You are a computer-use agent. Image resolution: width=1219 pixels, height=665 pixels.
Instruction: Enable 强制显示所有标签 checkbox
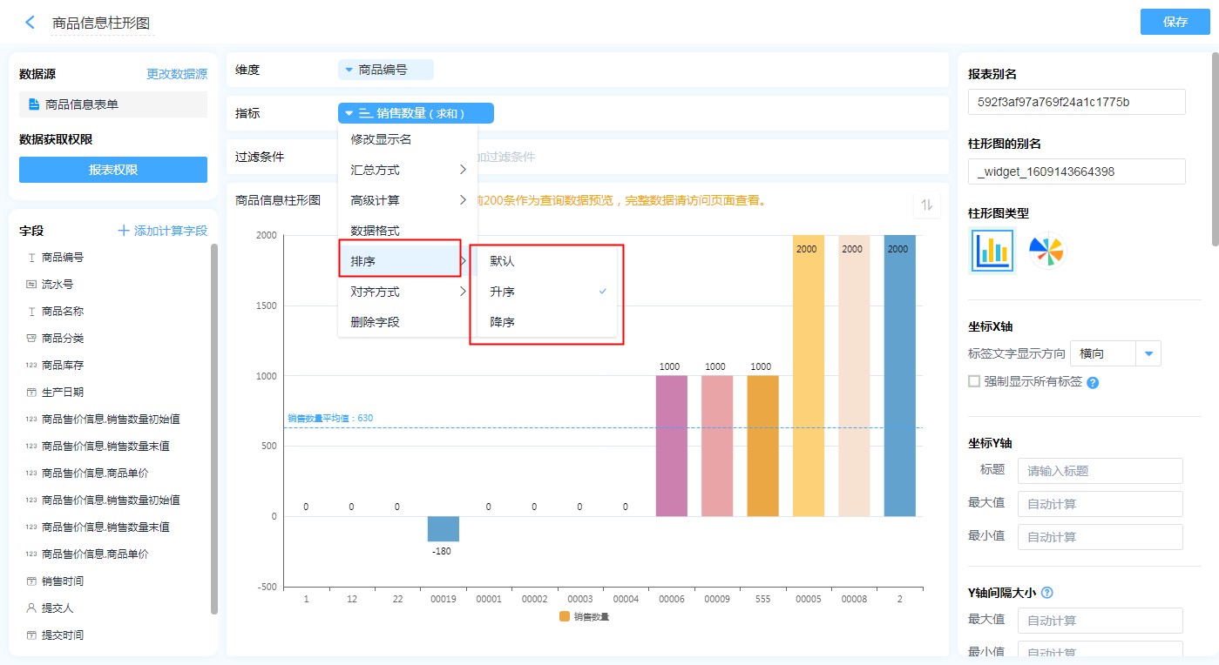pos(974,381)
